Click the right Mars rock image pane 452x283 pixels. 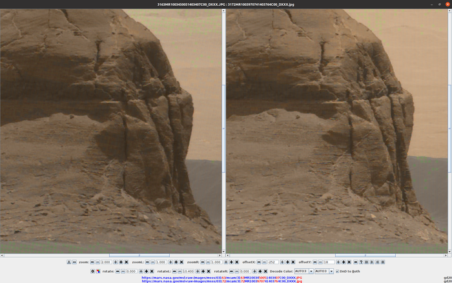pyautogui.click(x=336, y=129)
